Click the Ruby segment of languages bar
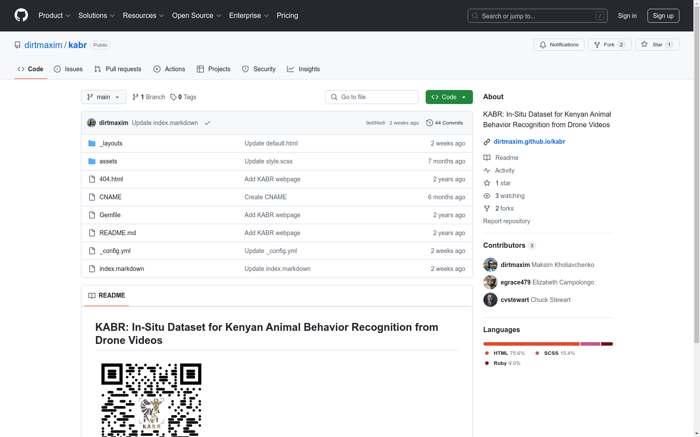Viewport: 700px width, 437px height. coord(607,344)
